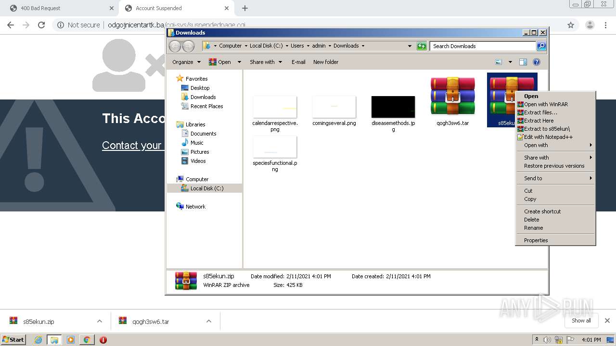Viewport: 616px width, 346px height.
Task: Click the search magnifier icon in Explorer
Action: click(541, 46)
